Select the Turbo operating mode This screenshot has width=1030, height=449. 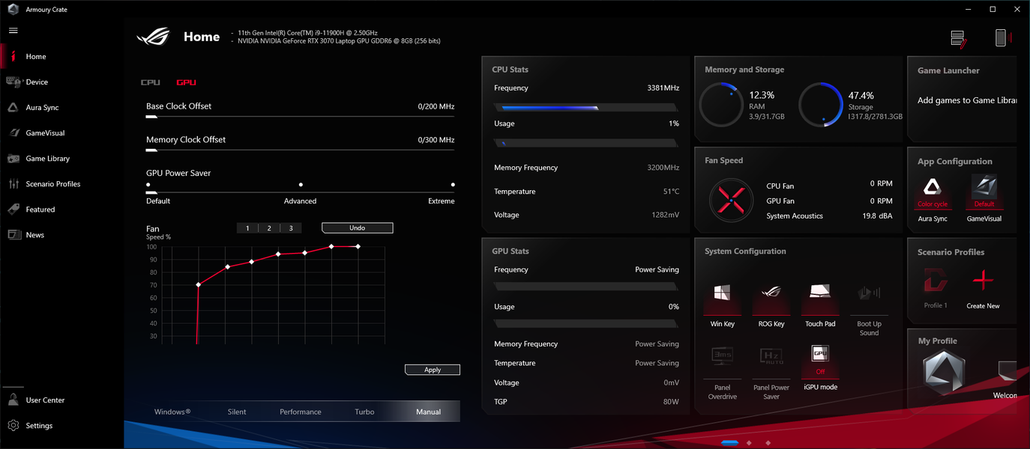coord(364,412)
